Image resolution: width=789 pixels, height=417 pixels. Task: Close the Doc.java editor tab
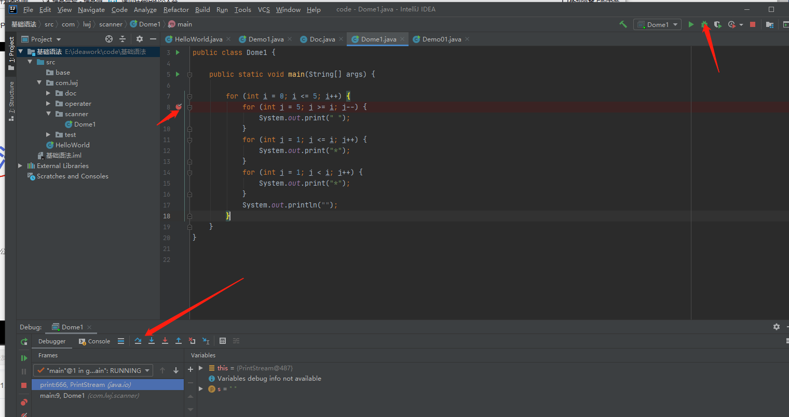coord(341,39)
